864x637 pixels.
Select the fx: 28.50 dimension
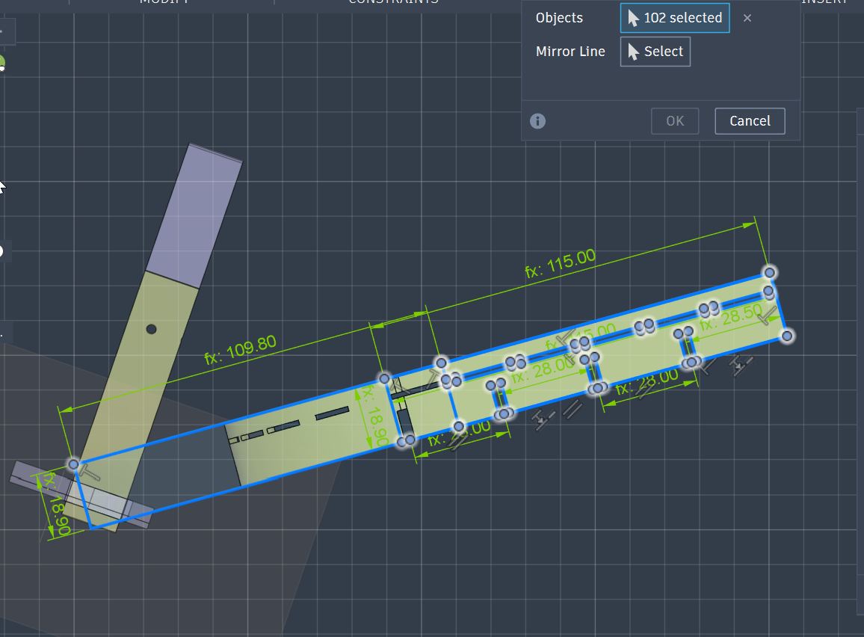[x=731, y=319]
